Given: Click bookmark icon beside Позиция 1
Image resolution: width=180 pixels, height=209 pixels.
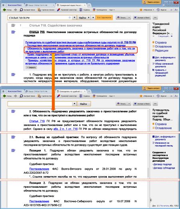Looking at the screenshot, I should (13, 150).
